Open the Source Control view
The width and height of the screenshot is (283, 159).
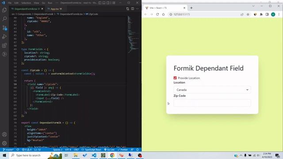point(4,28)
